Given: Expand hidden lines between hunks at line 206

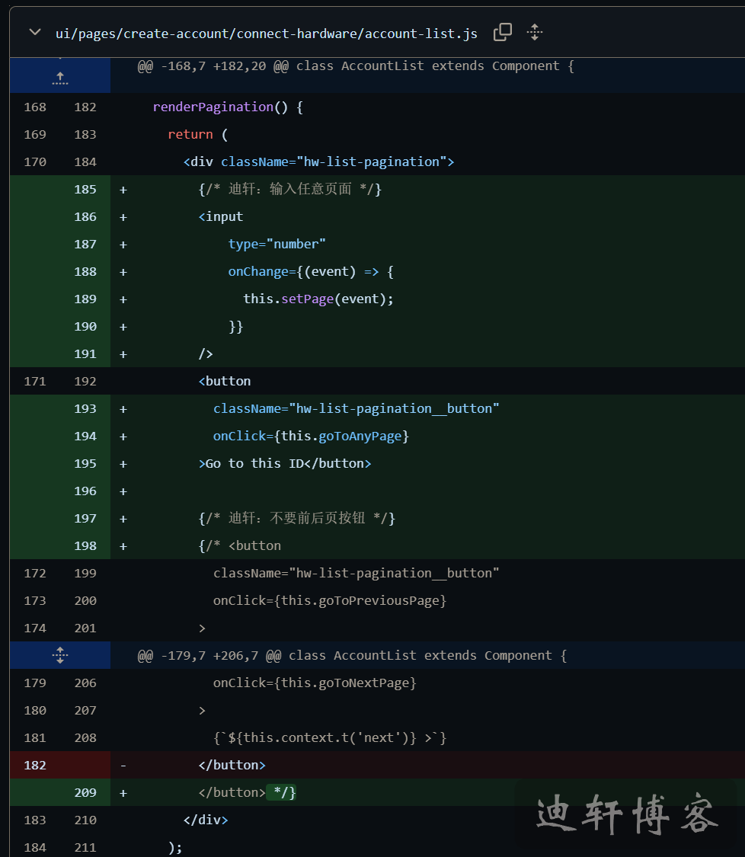Looking at the screenshot, I should [x=60, y=655].
